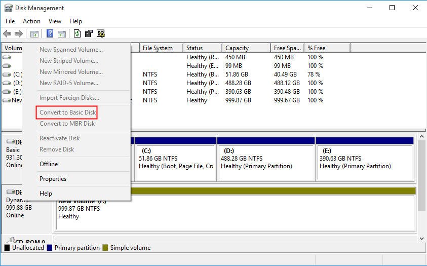Open the Help menu in menu bar
Viewport: 427px width, 266px height.
tap(75, 21)
